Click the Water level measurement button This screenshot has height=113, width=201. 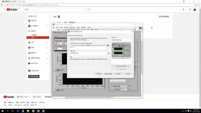[118, 81]
